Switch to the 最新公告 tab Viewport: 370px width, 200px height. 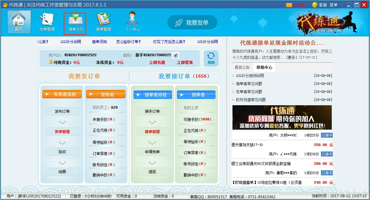coord(242,67)
